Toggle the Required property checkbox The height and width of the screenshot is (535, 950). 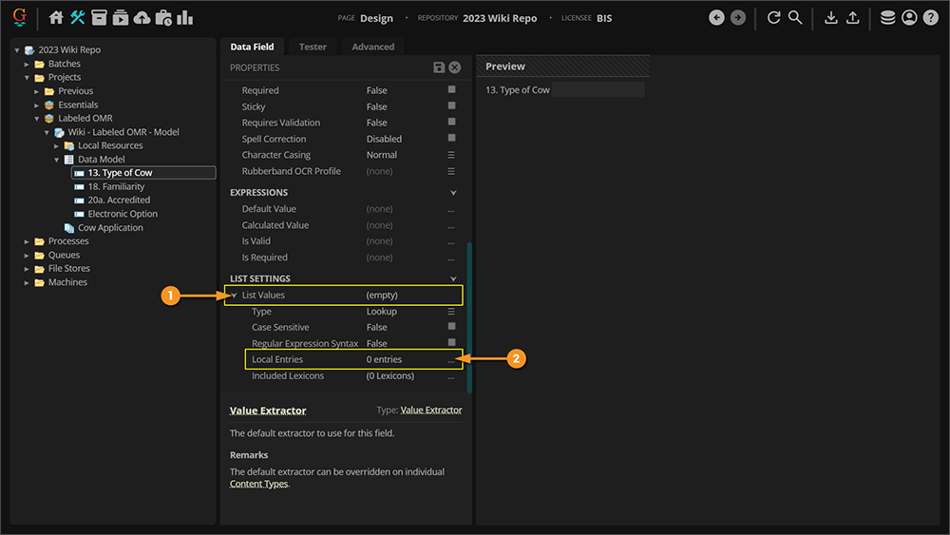point(451,89)
